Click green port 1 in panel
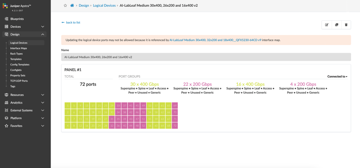The image size is (360, 168). click(67, 105)
